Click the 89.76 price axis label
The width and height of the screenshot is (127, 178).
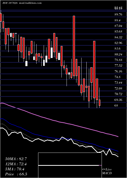pos(118,14)
